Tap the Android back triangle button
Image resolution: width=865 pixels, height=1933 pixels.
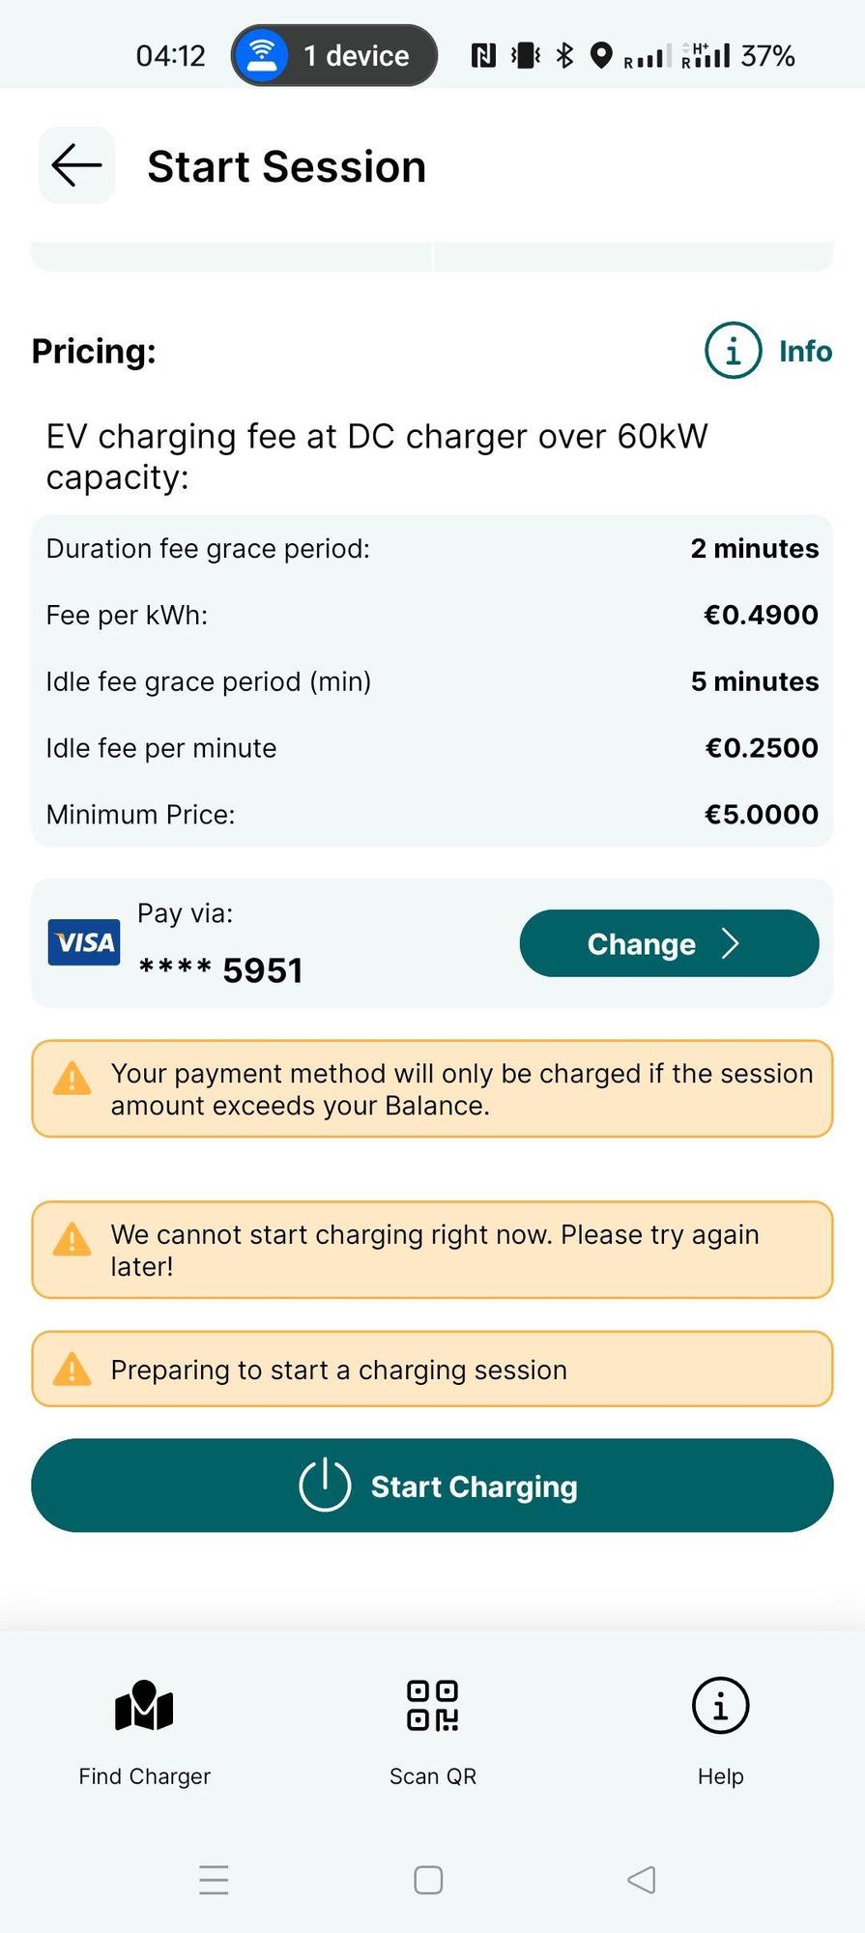642,1880
